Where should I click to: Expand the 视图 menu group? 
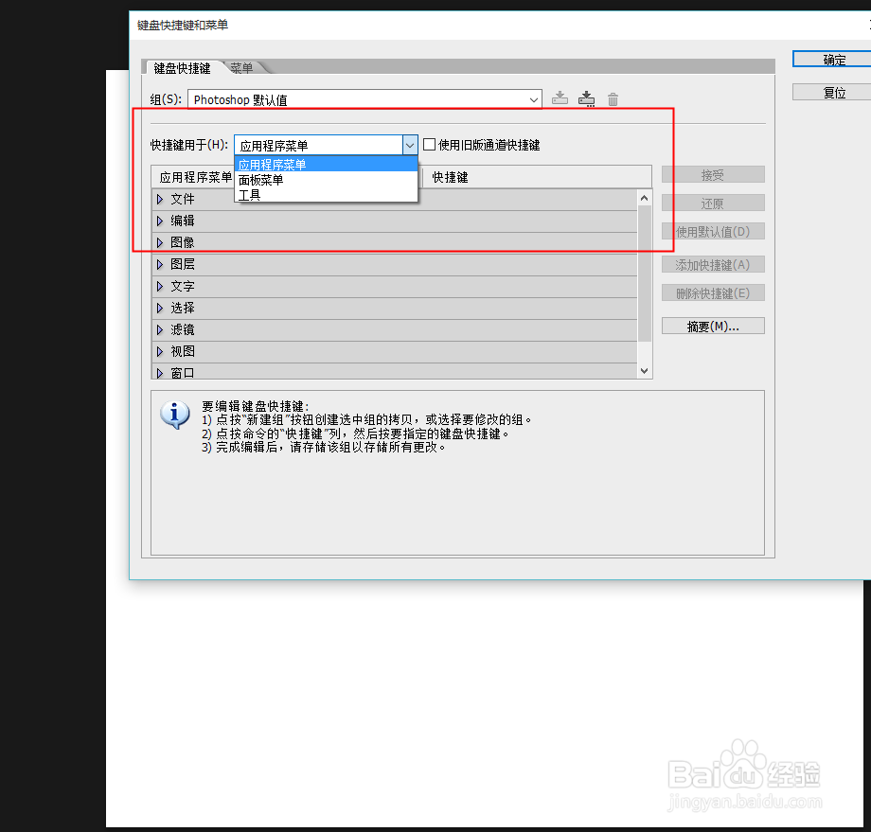click(160, 351)
